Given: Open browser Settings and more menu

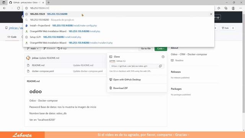Looking at the screenshot, I should (x=240, y=8).
